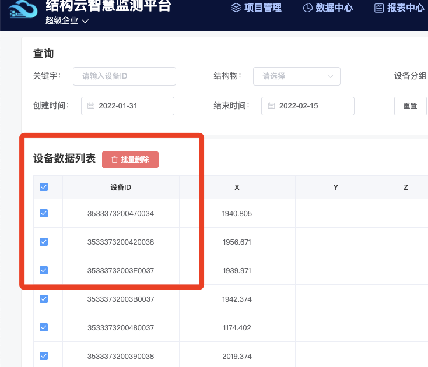
Task: Click the 重置 button
Action: (411, 106)
